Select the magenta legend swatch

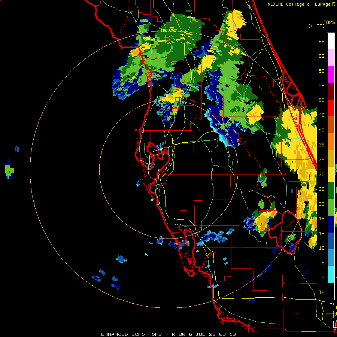point(331,75)
